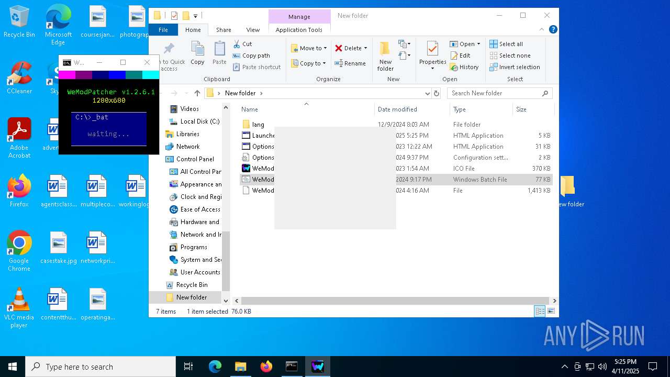The width and height of the screenshot is (670, 377).
Task: Open command prompt on taskbar
Action: click(x=292, y=367)
